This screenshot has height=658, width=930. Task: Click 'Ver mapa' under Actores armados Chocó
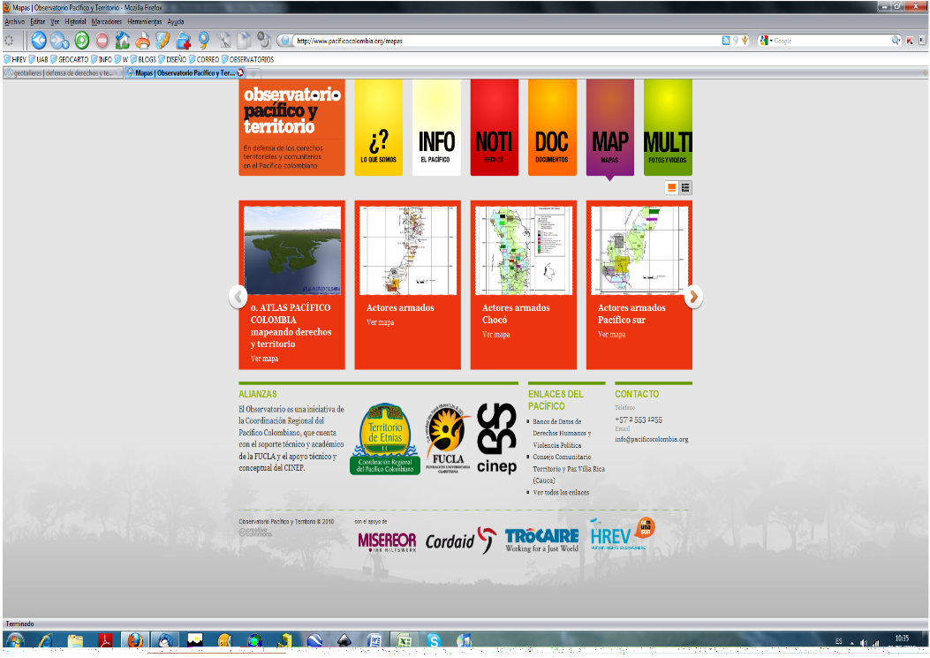[x=495, y=335]
